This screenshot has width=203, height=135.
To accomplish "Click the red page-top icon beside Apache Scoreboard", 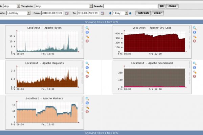I will [195, 76].
